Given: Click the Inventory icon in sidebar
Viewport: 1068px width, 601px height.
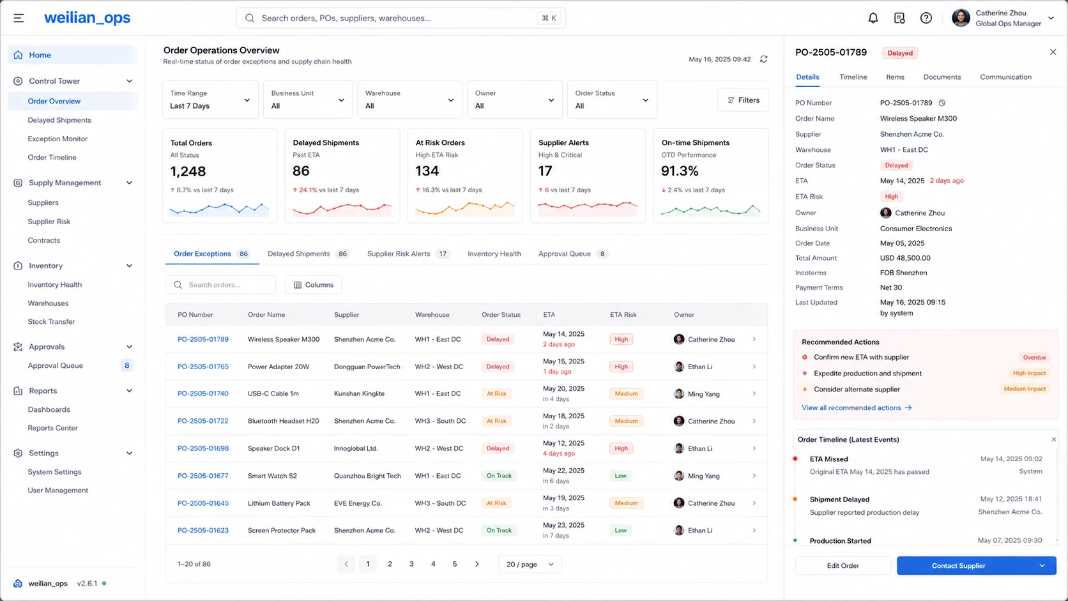Looking at the screenshot, I should pos(18,266).
